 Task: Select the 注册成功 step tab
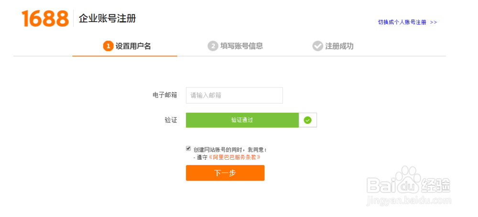pyautogui.click(x=333, y=46)
